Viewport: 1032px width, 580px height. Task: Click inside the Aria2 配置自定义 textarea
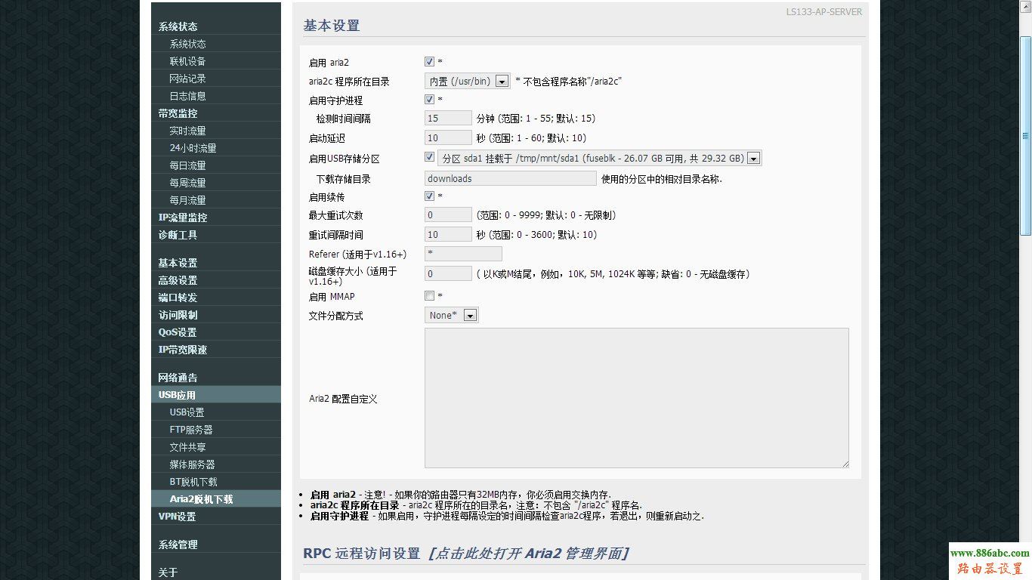(x=637, y=398)
